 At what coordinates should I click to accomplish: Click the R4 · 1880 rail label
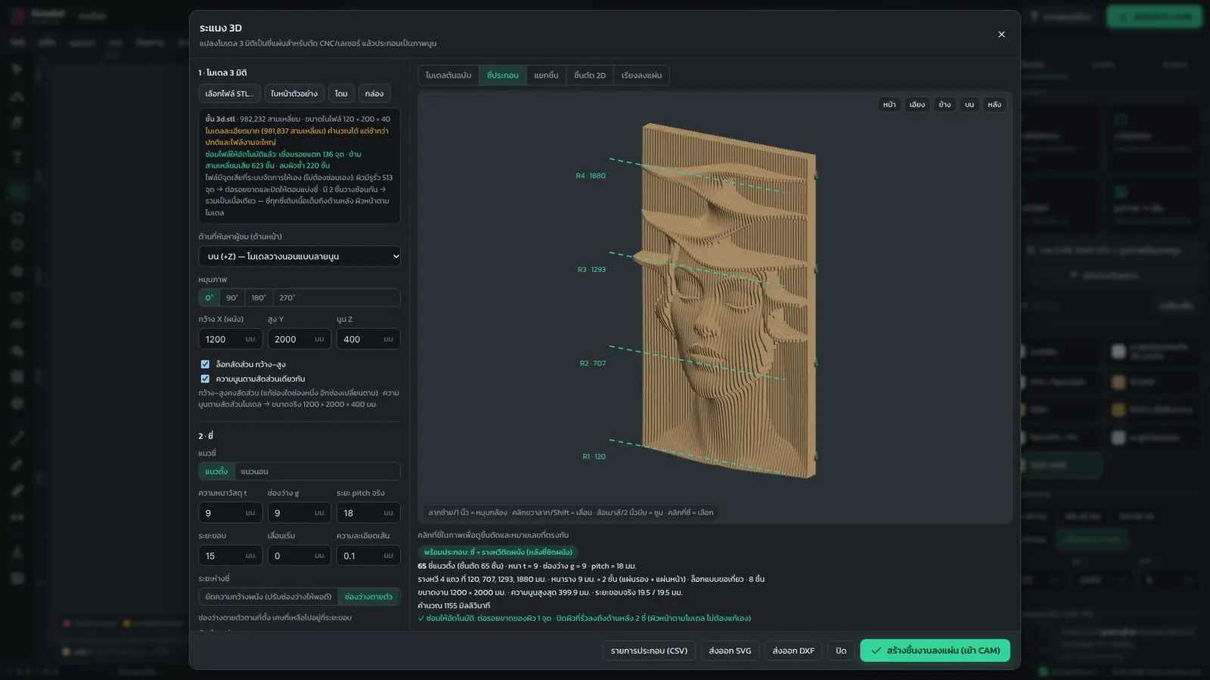pos(591,176)
